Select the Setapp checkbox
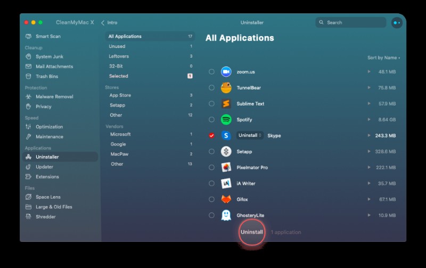The height and width of the screenshot is (268, 426). click(211, 151)
